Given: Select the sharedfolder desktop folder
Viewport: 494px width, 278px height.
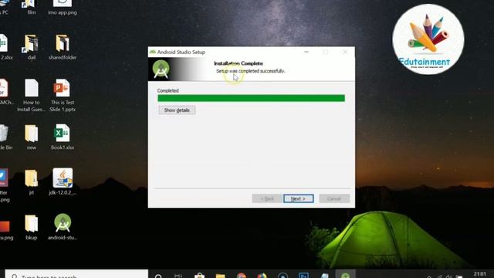Looking at the screenshot, I should [63, 47].
